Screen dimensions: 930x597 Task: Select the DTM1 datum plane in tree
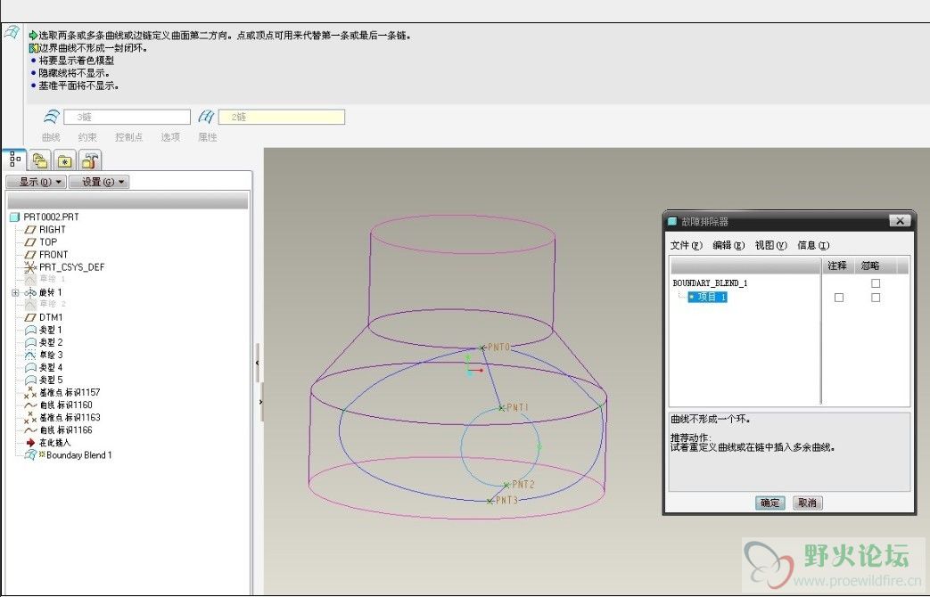(x=44, y=317)
